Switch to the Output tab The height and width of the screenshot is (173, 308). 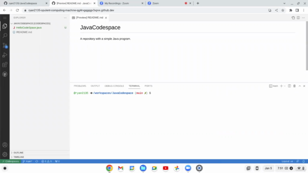(x=95, y=86)
